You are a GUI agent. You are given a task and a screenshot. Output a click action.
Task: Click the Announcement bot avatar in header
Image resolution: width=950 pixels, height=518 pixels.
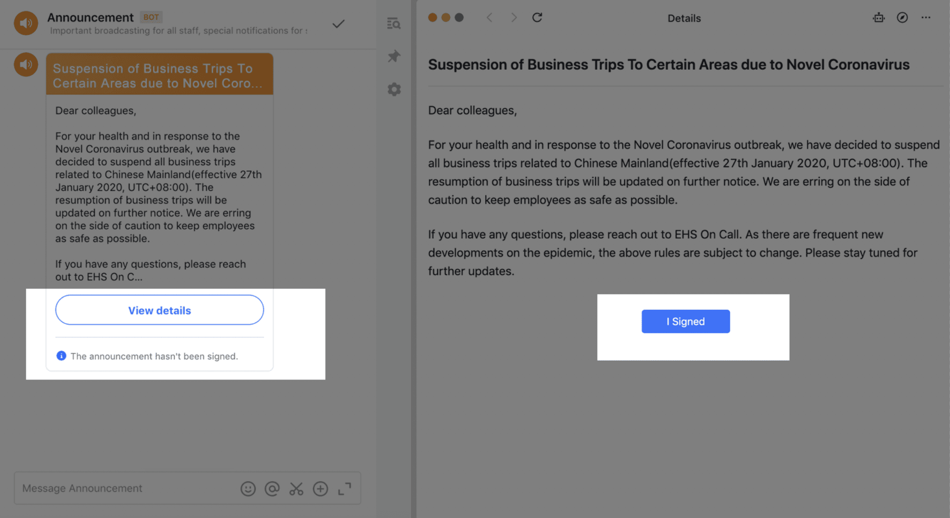pyautogui.click(x=26, y=23)
